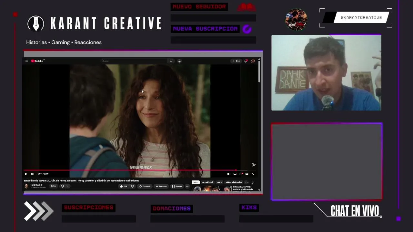Viewport: 413px width, 232px height.
Task: Open YouTube notifications bell
Action: pyautogui.click(x=246, y=61)
